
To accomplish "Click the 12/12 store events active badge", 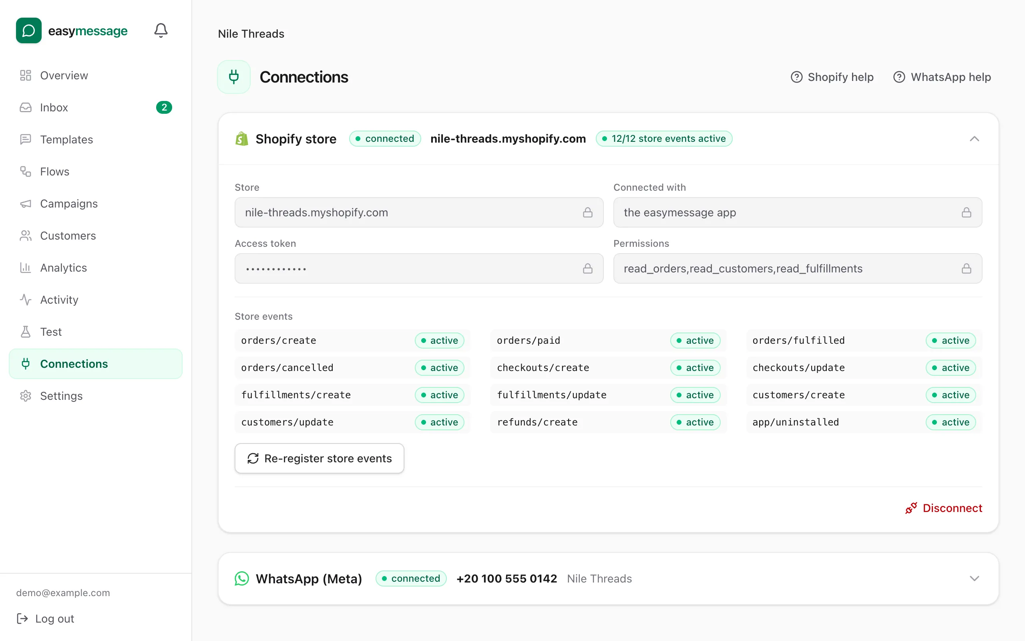I will pyautogui.click(x=664, y=139).
